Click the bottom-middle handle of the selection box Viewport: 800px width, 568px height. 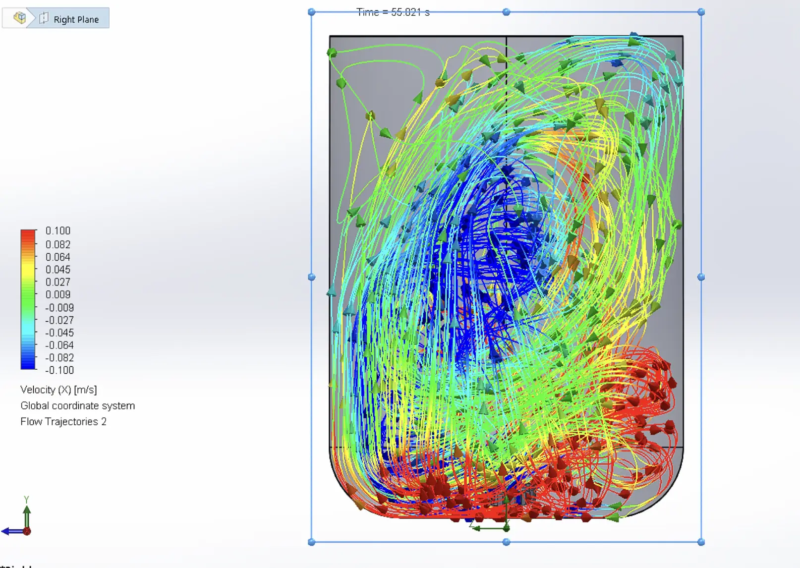506,542
